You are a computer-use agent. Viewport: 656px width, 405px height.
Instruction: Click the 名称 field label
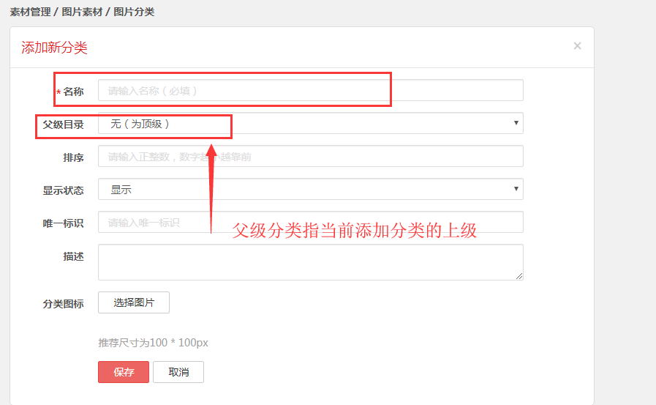(73, 92)
